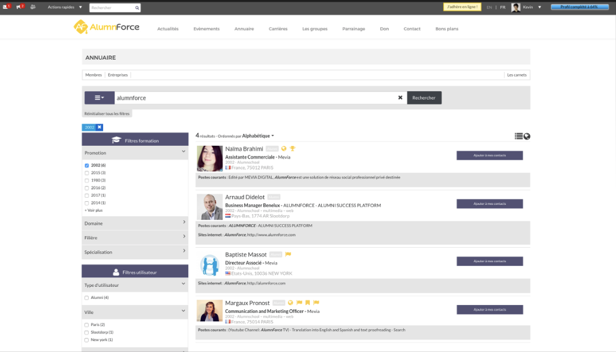
Task: Switch to list view of results
Action: [x=518, y=136]
